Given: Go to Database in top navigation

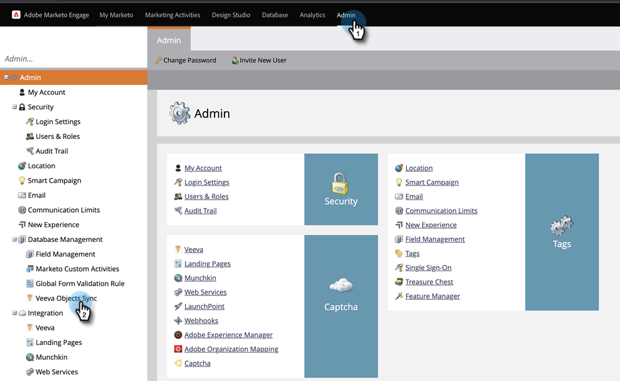Looking at the screenshot, I should click(275, 15).
